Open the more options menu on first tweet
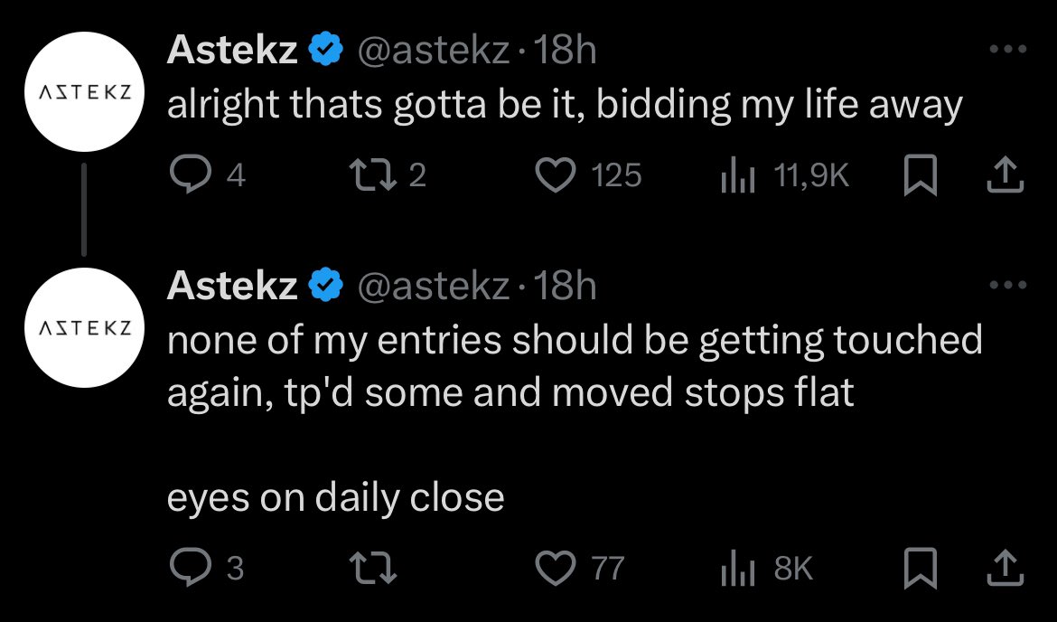 click(1008, 49)
